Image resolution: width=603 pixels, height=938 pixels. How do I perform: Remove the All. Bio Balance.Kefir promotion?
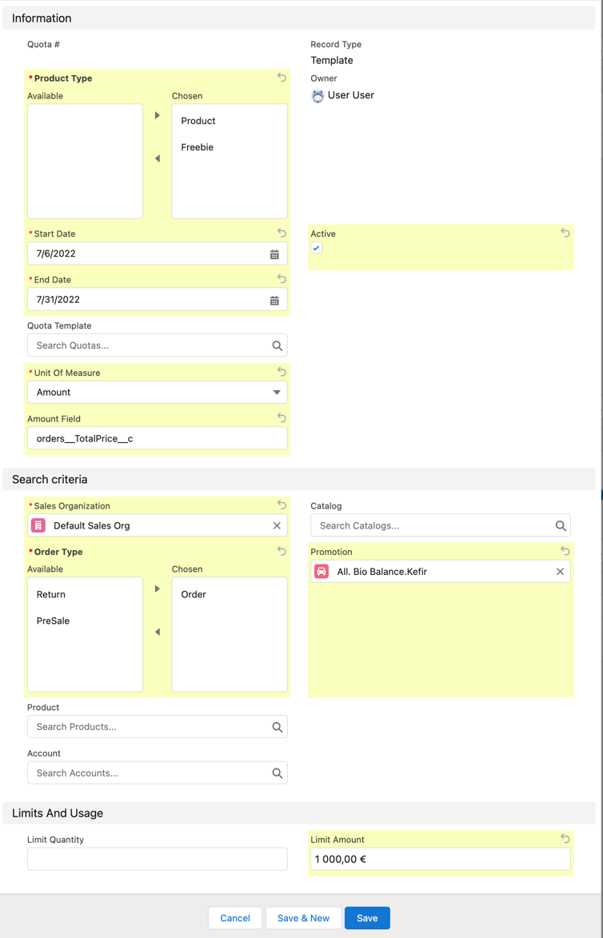pos(559,572)
